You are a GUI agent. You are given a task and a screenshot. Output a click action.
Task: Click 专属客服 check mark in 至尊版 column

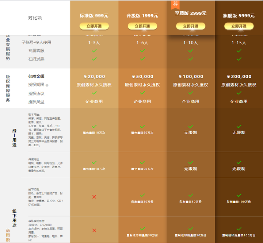[191, 51]
